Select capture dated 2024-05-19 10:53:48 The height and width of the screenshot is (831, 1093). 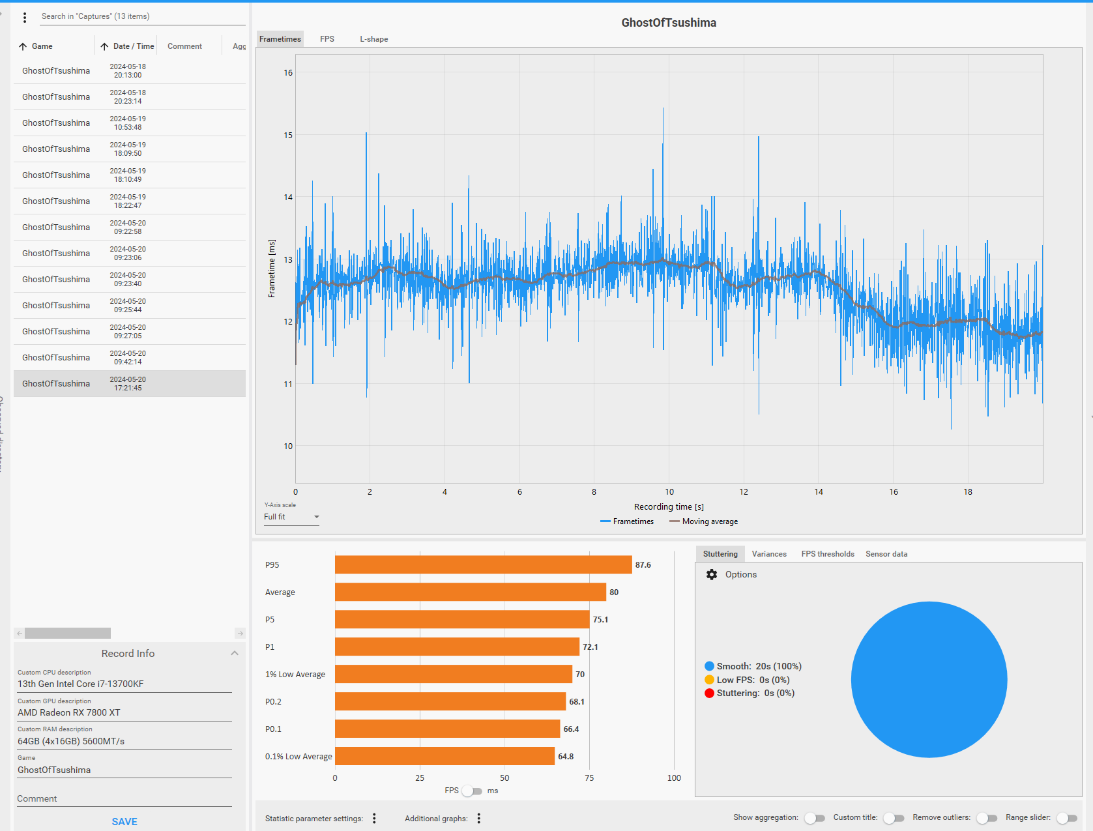(x=130, y=123)
